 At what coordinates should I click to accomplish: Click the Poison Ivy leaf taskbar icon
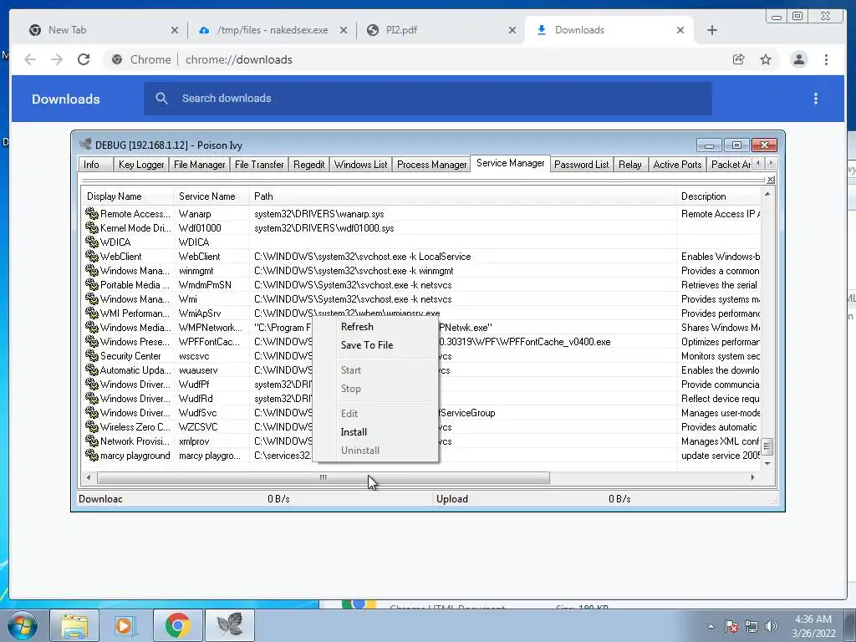pos(229,625)
